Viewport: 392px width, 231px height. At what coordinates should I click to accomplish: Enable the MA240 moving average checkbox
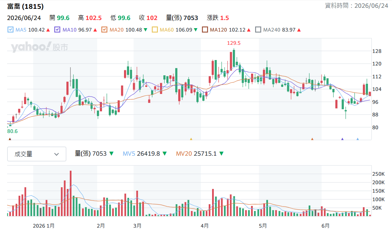[258, 30]
